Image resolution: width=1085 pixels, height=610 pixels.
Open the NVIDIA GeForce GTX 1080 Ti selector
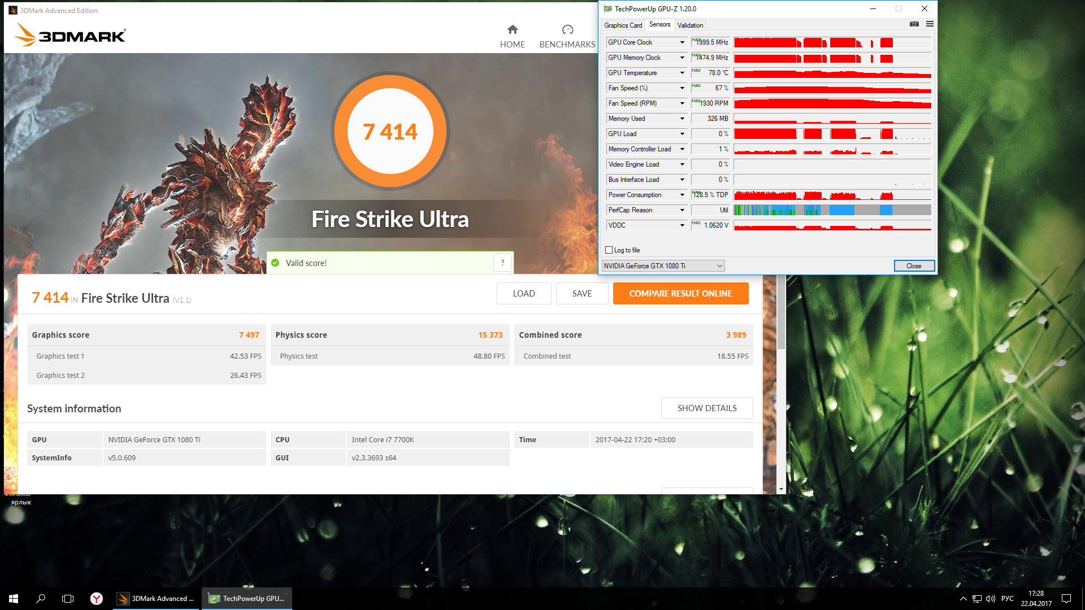(x=663, y=266)
